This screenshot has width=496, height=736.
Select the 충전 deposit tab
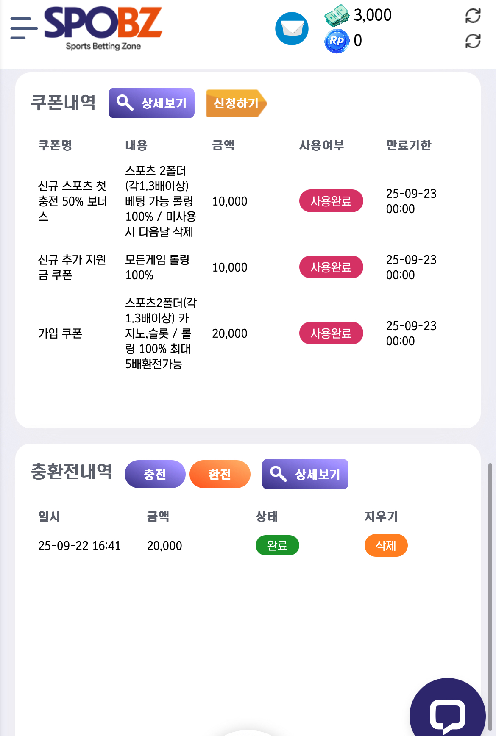155,474
